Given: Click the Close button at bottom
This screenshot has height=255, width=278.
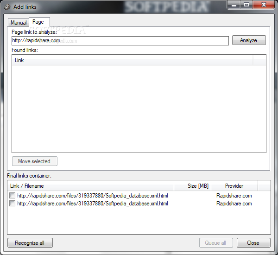Looking at the screenshot, I should [253, 243].
